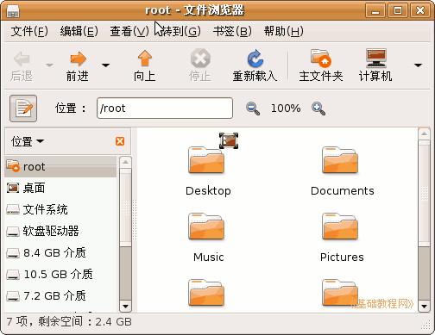This screenshot has height=335, width=435.
Task: Click the main pane scrollbar up arrow
Action: (x=424, y=133)
